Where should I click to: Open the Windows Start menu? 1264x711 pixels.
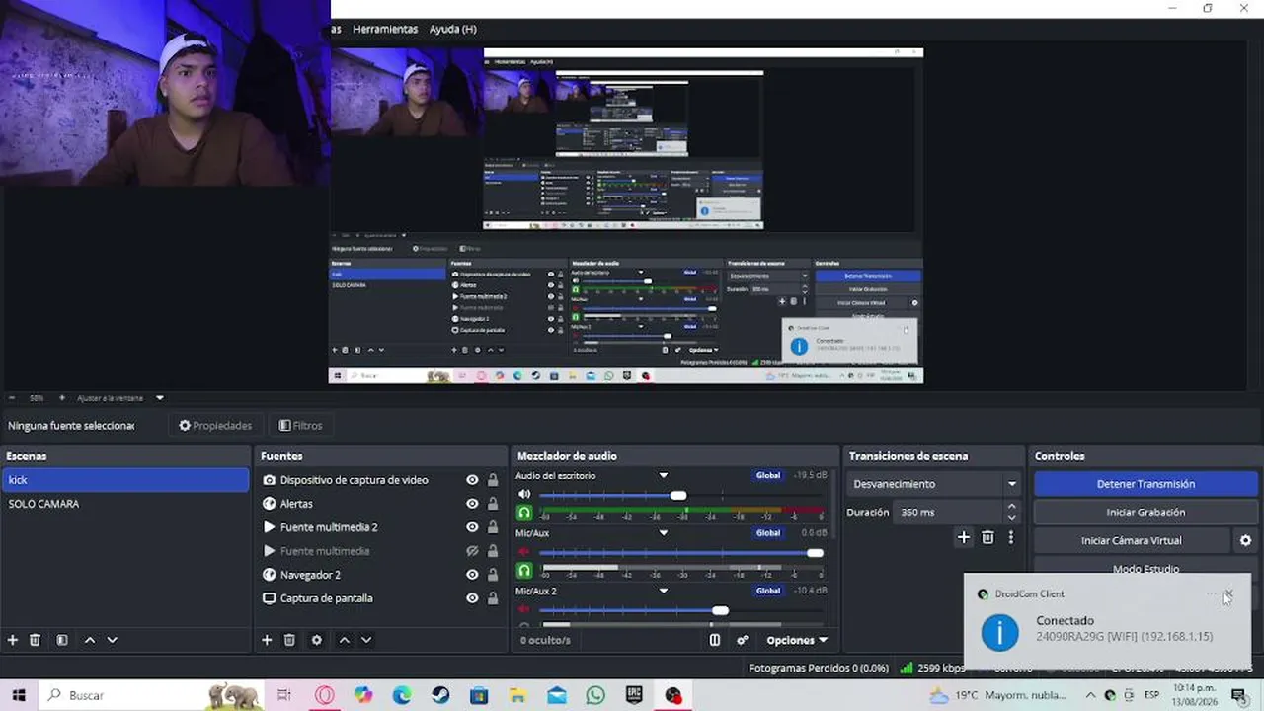tap(18, 695)
